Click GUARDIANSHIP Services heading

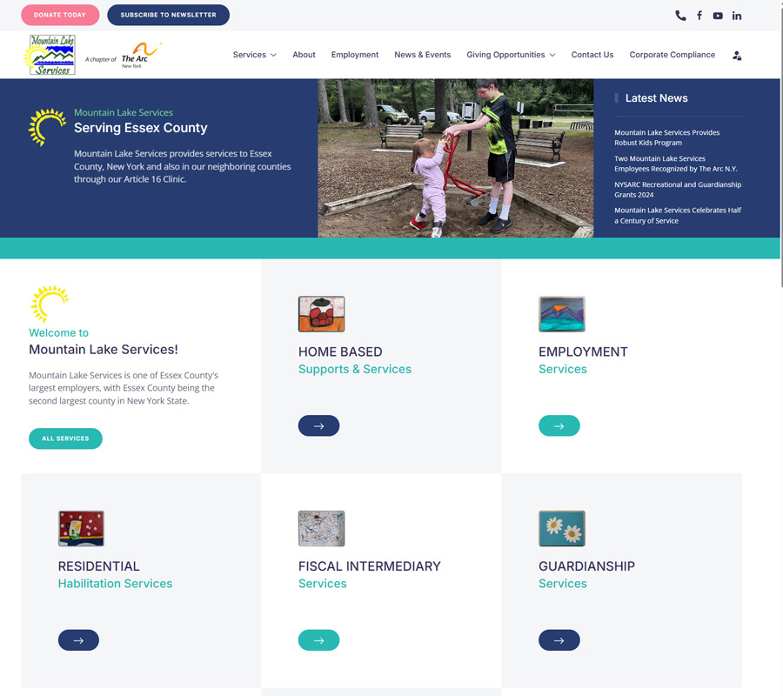(586, 575)
